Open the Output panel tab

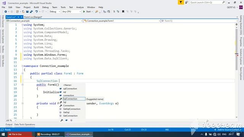pos(9,124)
